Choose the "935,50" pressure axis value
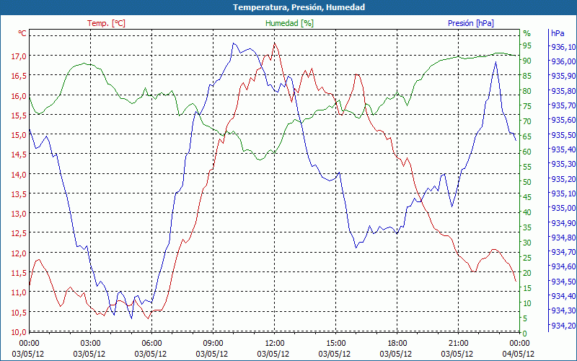This screenshot has width=577, height=361. (x=564, y=135)
